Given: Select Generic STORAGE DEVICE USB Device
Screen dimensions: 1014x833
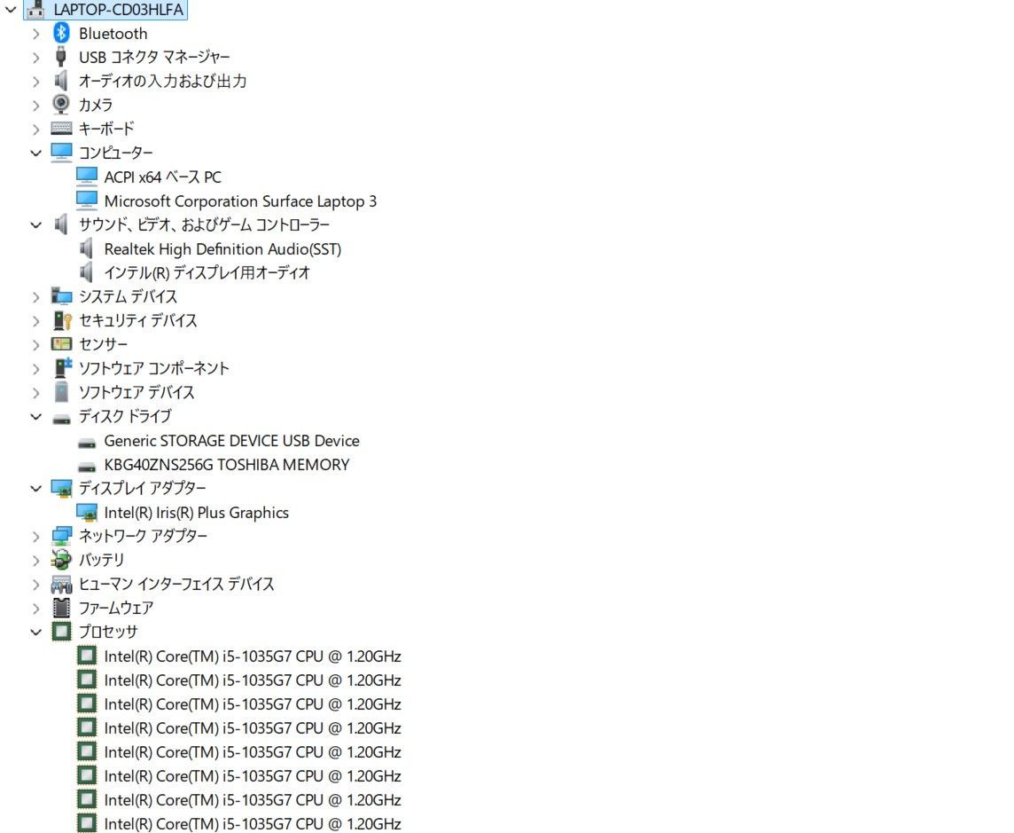Looking at the screenshot, I should pyautogui.click(x=231, y=440).
